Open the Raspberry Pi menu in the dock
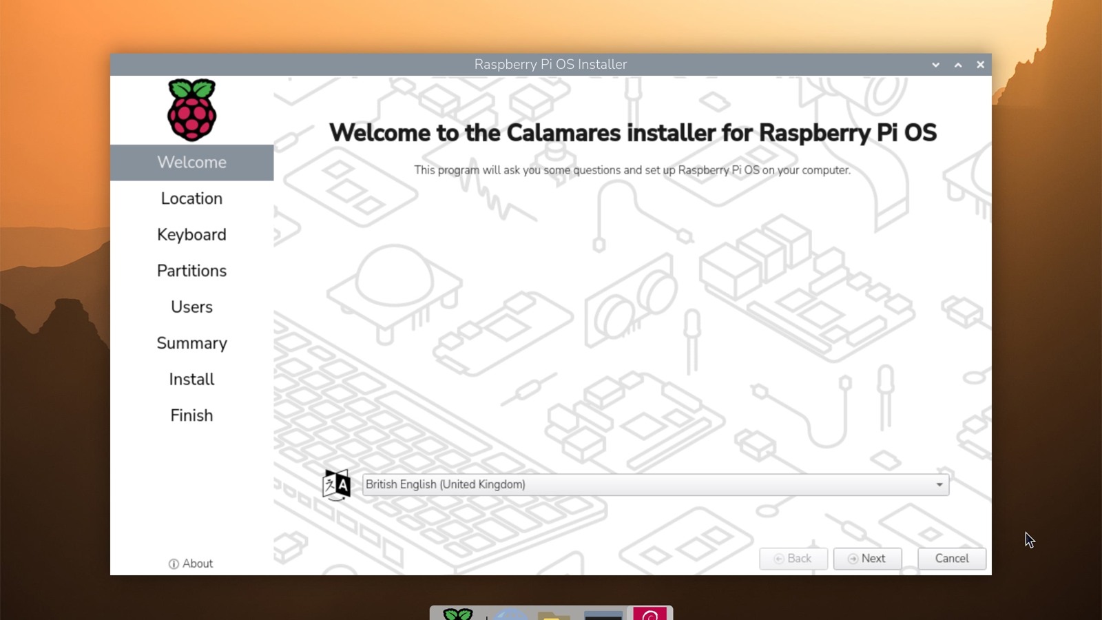This screenshot has width=1102, height=620. 458,614
